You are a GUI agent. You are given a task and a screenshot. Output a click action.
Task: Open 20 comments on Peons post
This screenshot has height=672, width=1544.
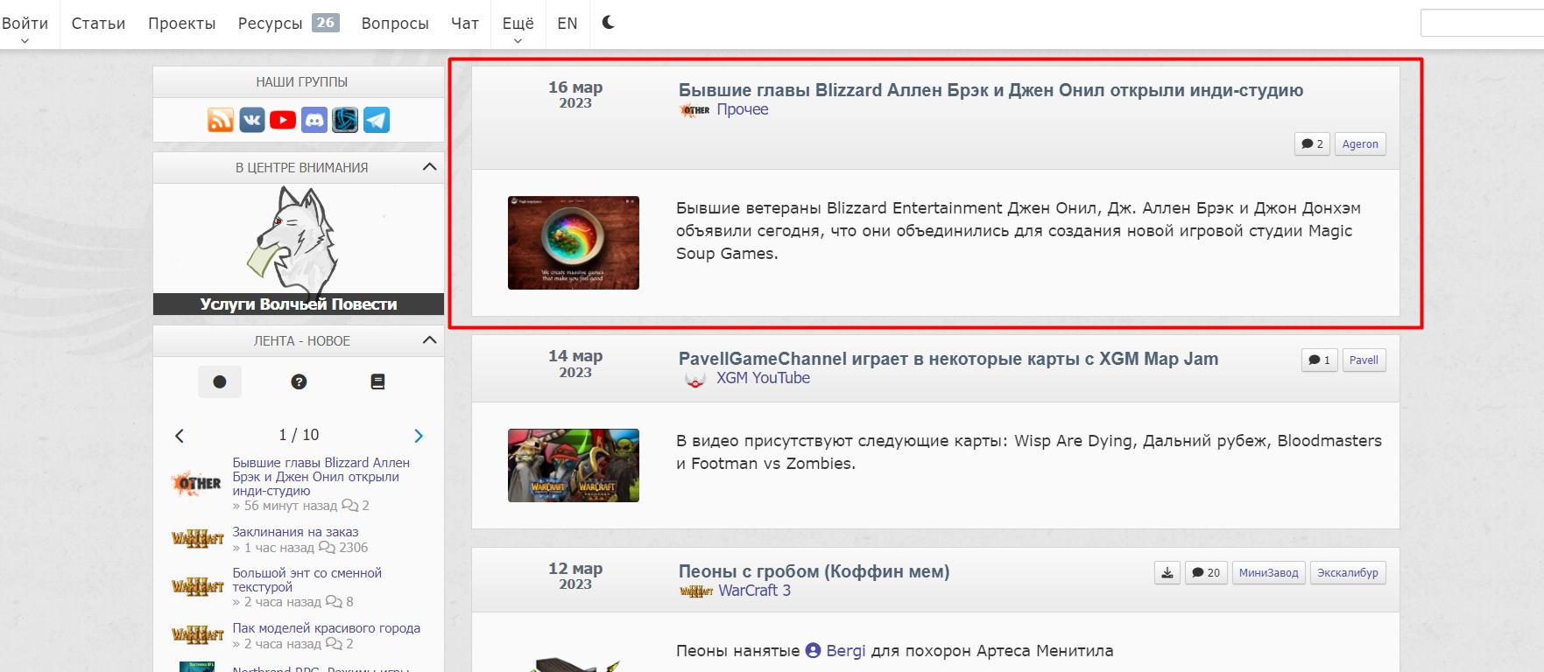1206,573
